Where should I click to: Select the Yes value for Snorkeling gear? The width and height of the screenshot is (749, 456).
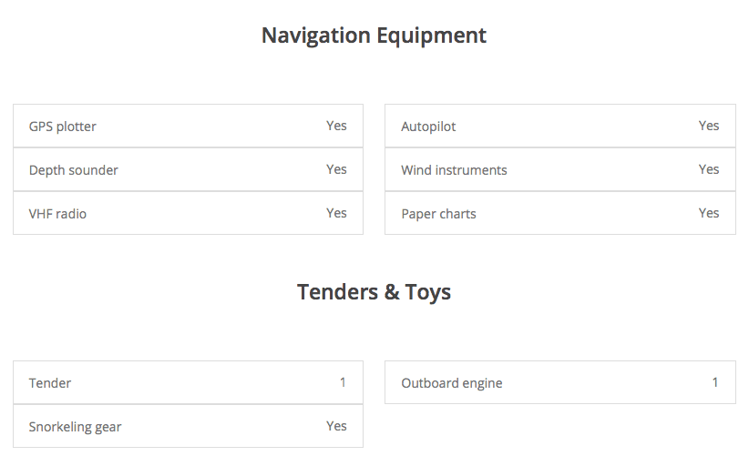pyautogui.click(x=336, y=426)
